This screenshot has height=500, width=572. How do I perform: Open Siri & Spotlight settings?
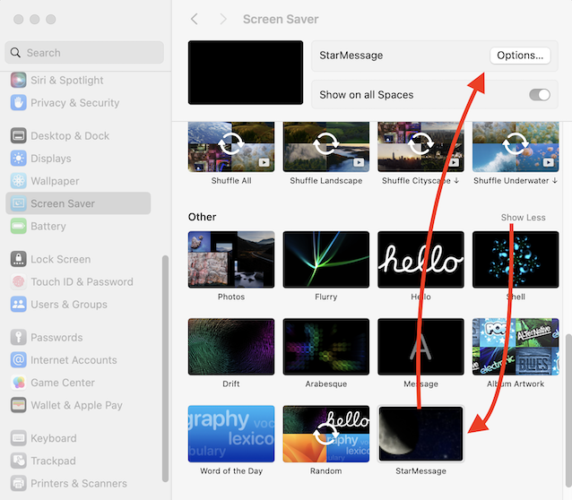click(66, 81)
